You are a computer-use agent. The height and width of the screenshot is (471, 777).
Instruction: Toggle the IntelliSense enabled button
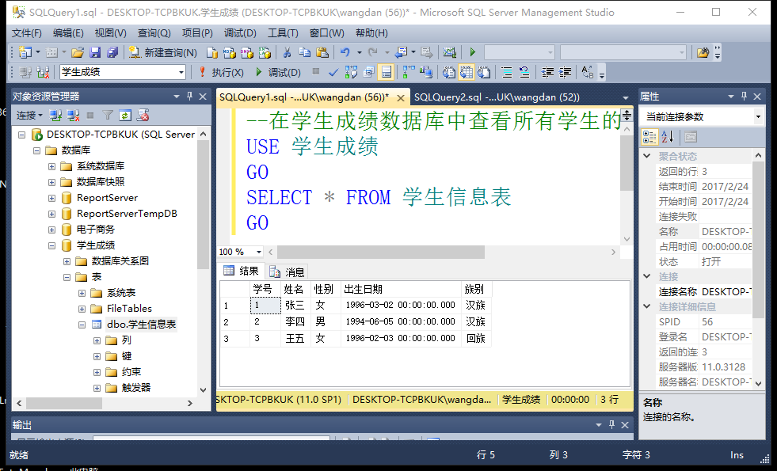click(386, 72)
